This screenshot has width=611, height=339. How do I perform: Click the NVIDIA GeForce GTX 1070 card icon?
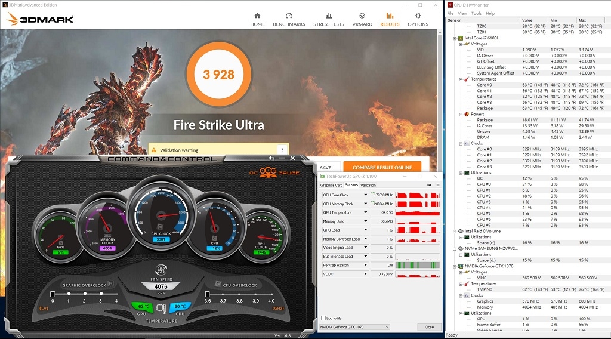(460, 266)
